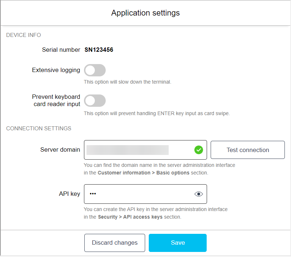The height and width of the screenshot is (257, 291).
Task: Click the DEVICE INFO section heading
Action: 24,35
